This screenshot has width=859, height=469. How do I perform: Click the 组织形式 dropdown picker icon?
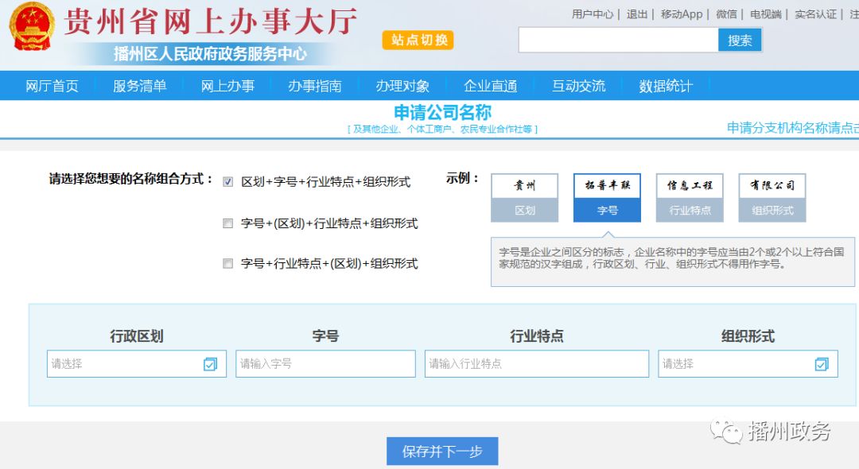822,364
